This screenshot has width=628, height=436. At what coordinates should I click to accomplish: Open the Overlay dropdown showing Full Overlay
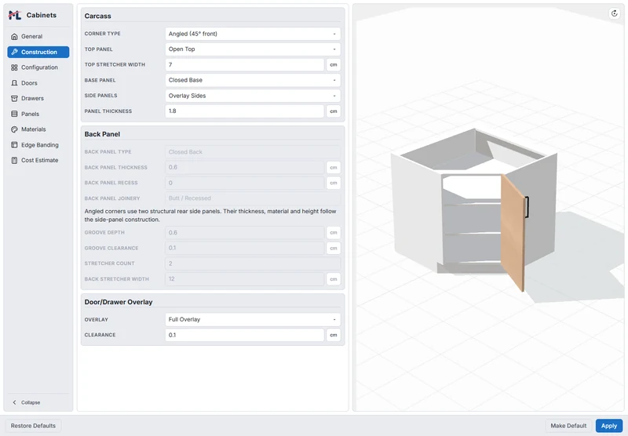point(253,320)
